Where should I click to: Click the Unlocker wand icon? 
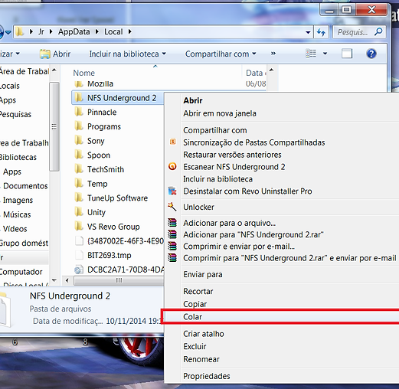coord(172,207)
